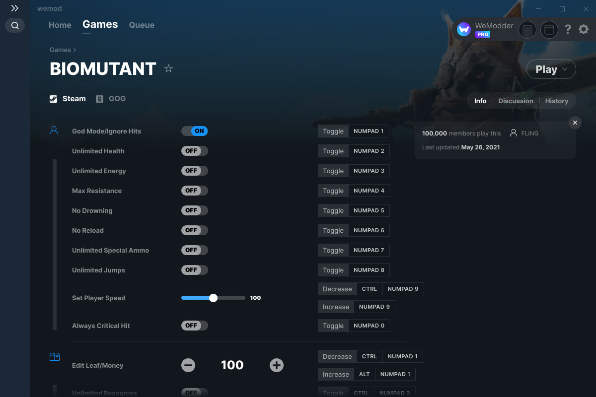Open the help question mark icon
The width and height of the screenshot is (596, 397).
pyautogui.click(x=568, y=30)
